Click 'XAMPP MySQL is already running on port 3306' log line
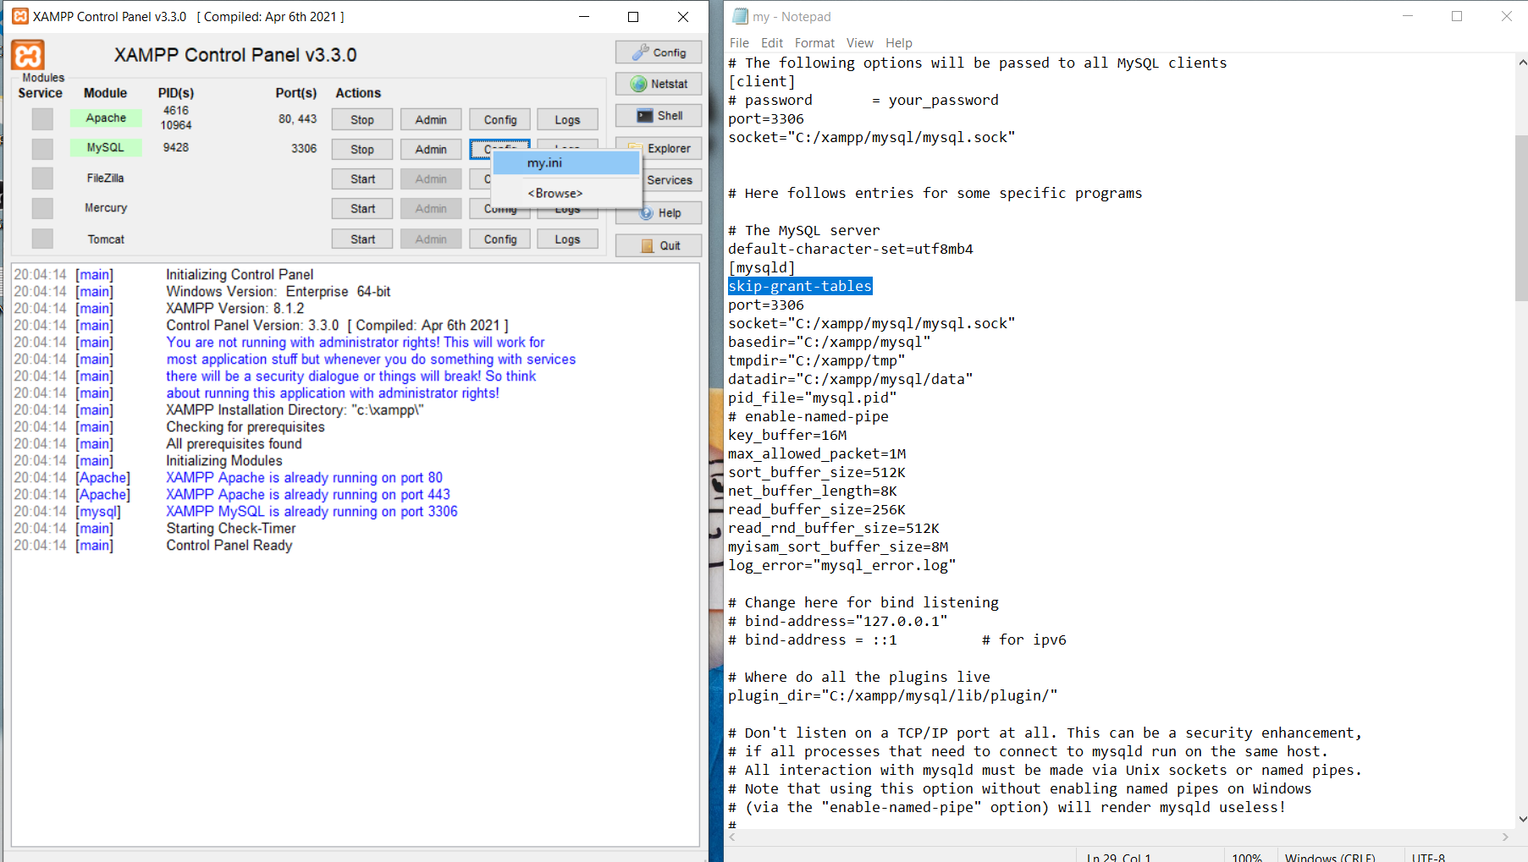This screenshot has height=862, width=1528. pyautogui.click(x=312, y=512)
